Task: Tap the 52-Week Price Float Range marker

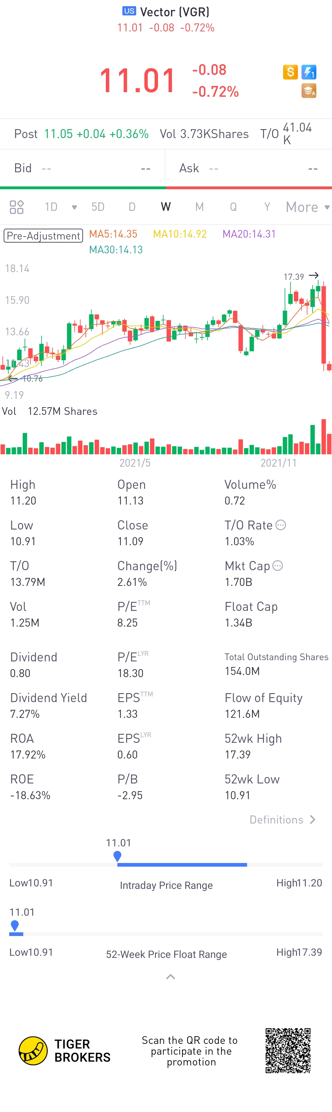Action: coord(15,925)
